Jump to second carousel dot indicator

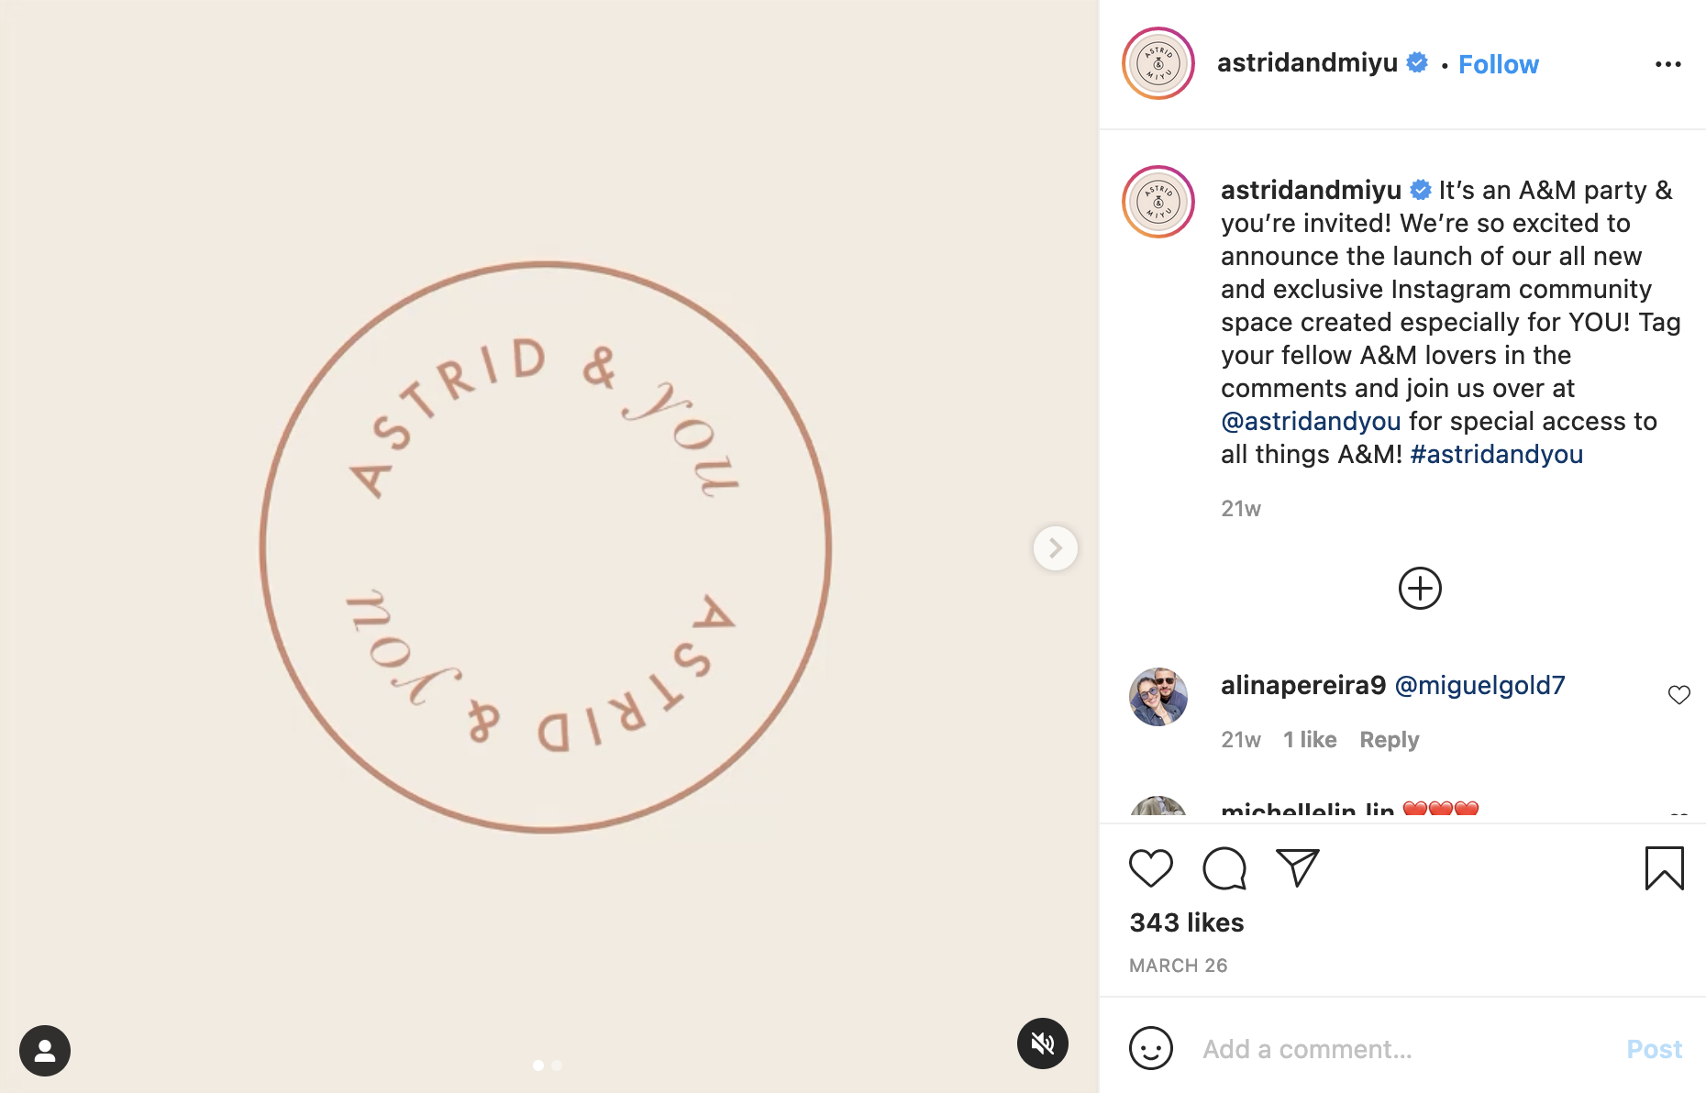557,1065
